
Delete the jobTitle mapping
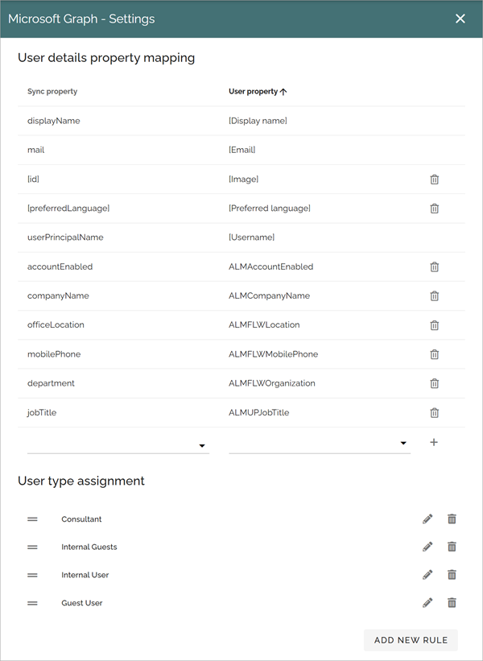[434, 413]
